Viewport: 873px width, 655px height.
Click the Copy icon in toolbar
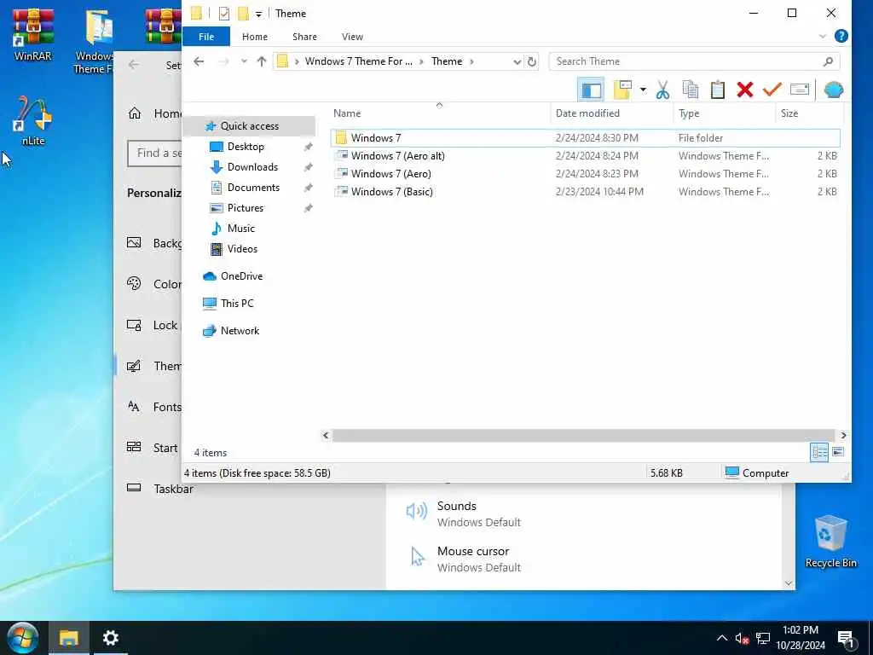[x=691, y=90]
